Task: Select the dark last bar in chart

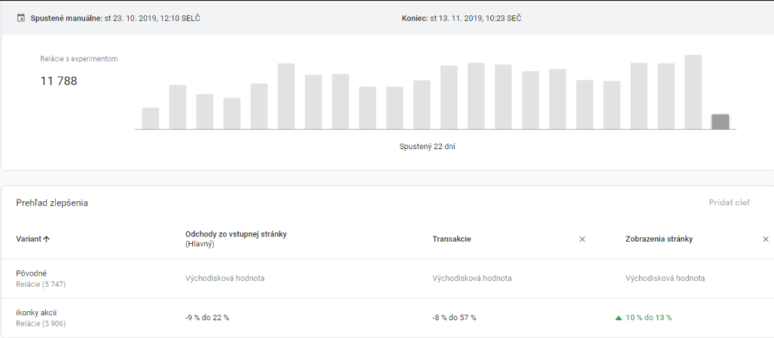Action: 720,122
